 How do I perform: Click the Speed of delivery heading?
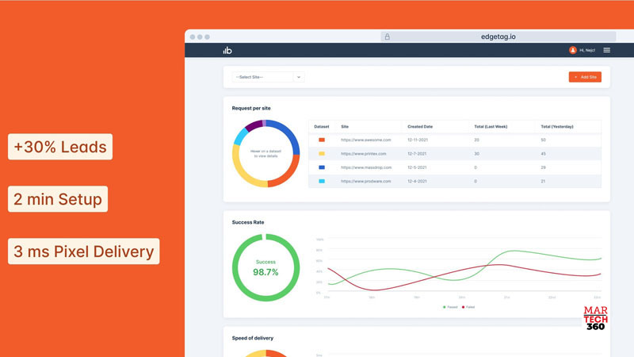pyautogui.click(x=252, y=338)
